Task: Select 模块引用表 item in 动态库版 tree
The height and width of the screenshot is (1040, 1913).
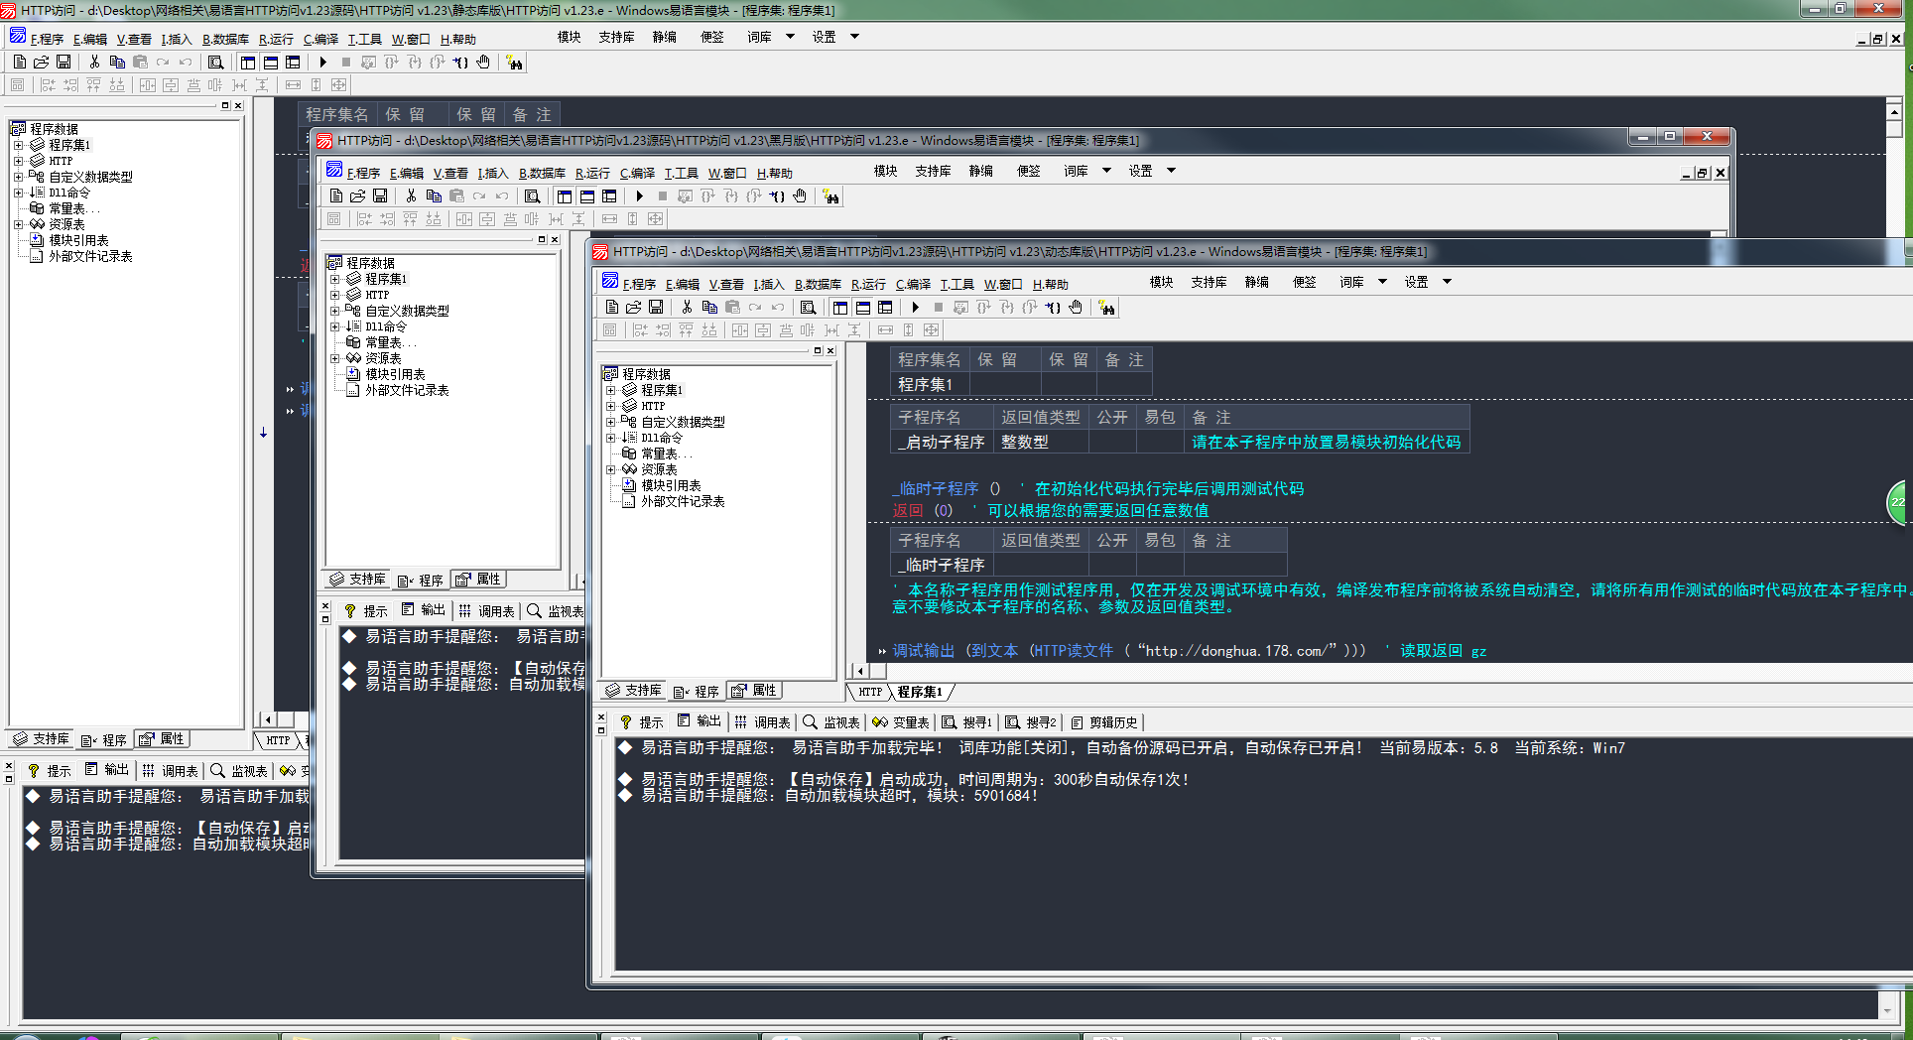Action: point(671,485)
